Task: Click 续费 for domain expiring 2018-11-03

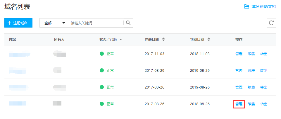Action: coord(251,54)
